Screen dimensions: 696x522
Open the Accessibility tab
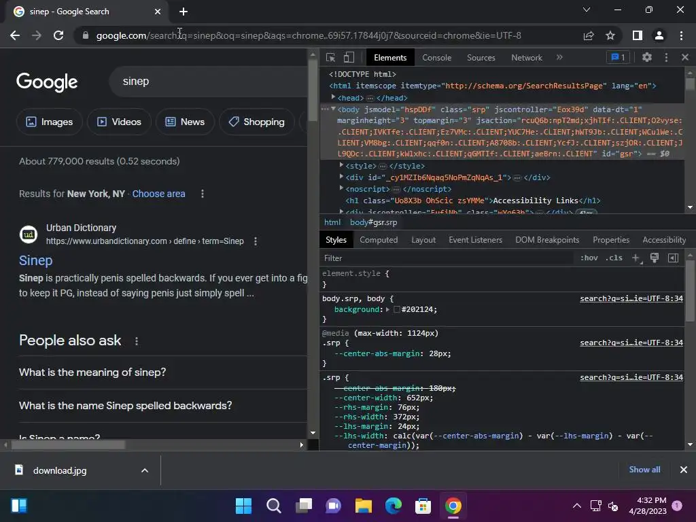664,240
